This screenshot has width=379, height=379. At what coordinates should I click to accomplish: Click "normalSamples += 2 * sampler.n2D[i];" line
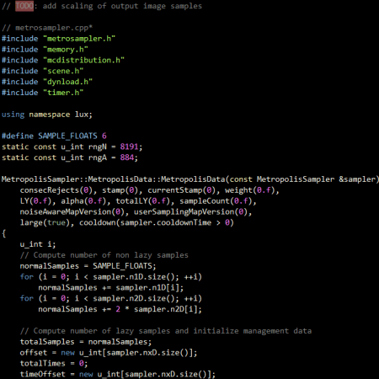[120, 309]
